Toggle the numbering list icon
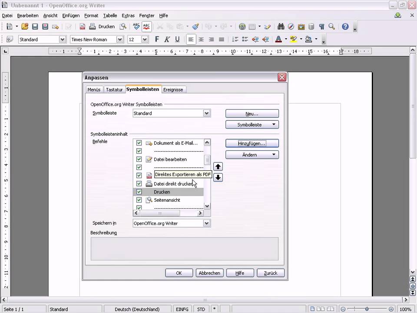 [235, 40]
